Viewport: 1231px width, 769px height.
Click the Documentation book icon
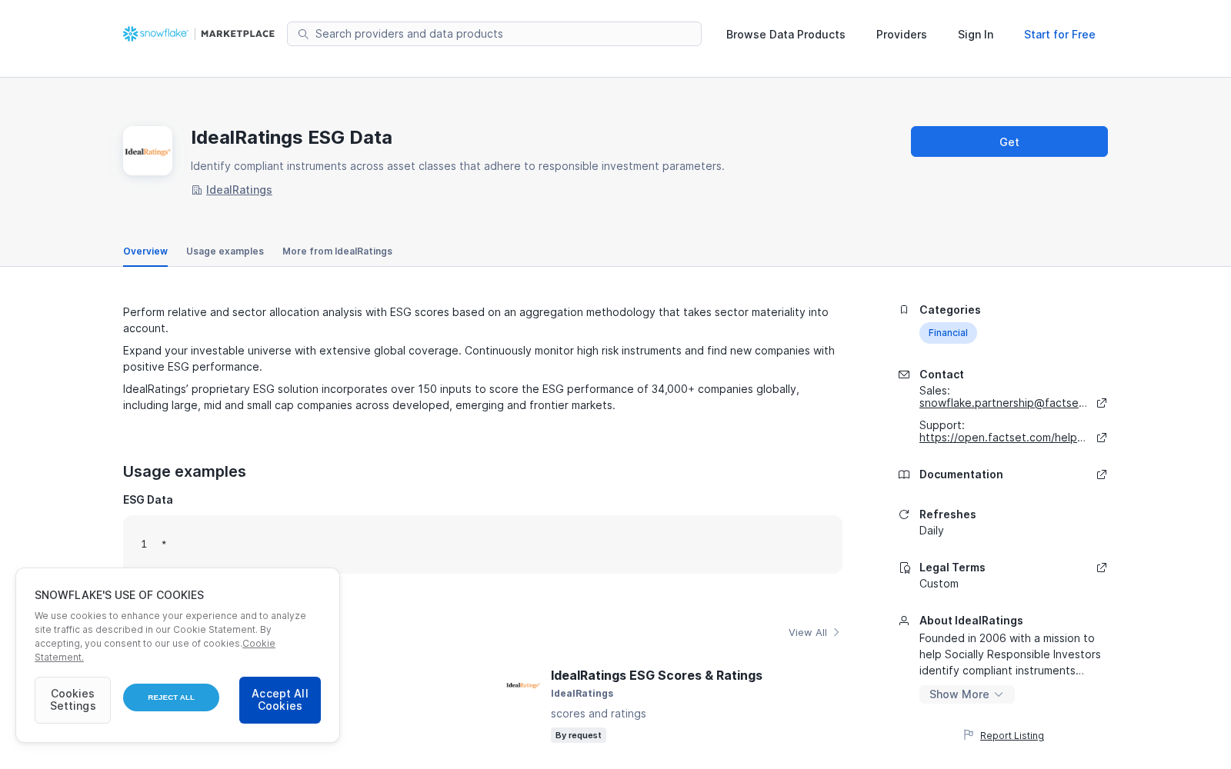[x=904, y=474]
